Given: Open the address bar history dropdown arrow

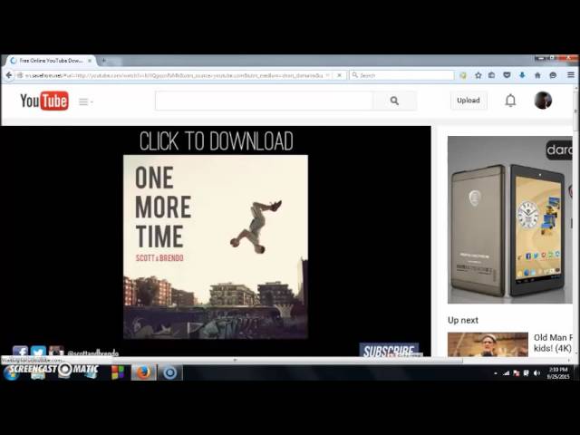Looking at the screenshot, I should tap(328, 75).
